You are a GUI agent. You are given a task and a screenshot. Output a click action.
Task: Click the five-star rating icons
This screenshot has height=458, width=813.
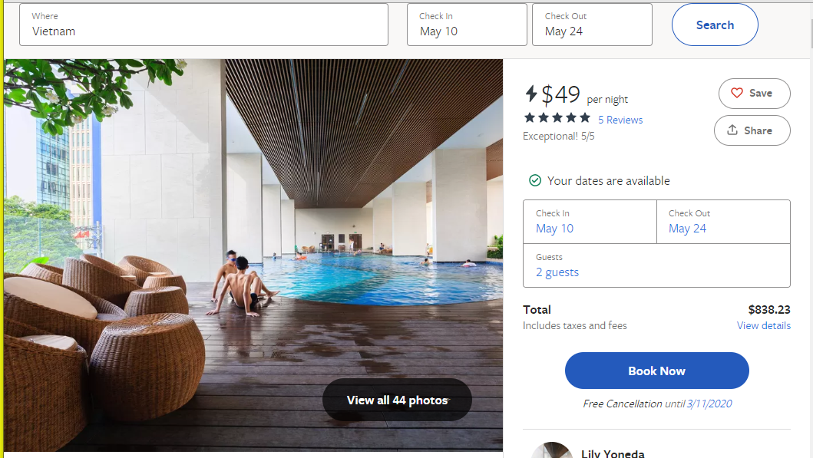(557, 117)
